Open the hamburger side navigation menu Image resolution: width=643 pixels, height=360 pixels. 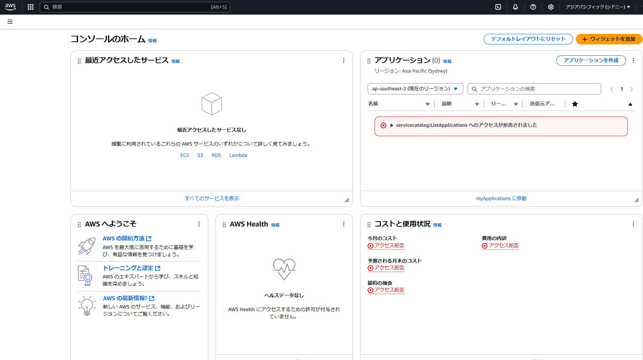pyautogui.click(x=10, y=22)
